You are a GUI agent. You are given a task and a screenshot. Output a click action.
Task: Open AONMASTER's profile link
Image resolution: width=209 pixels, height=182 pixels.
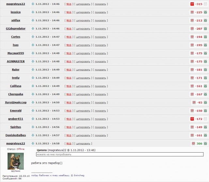(16, 61)
